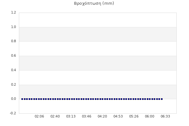Viewport: 189px width, 126px height.
Task: Click the 0.8 y-axis label
Action: point(14,41)
